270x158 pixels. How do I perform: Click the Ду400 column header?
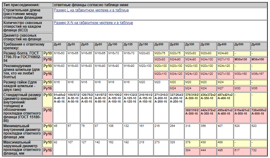coord(225,46)
